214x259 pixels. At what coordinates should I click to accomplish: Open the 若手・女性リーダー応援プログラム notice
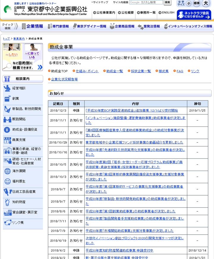[134, 164]
